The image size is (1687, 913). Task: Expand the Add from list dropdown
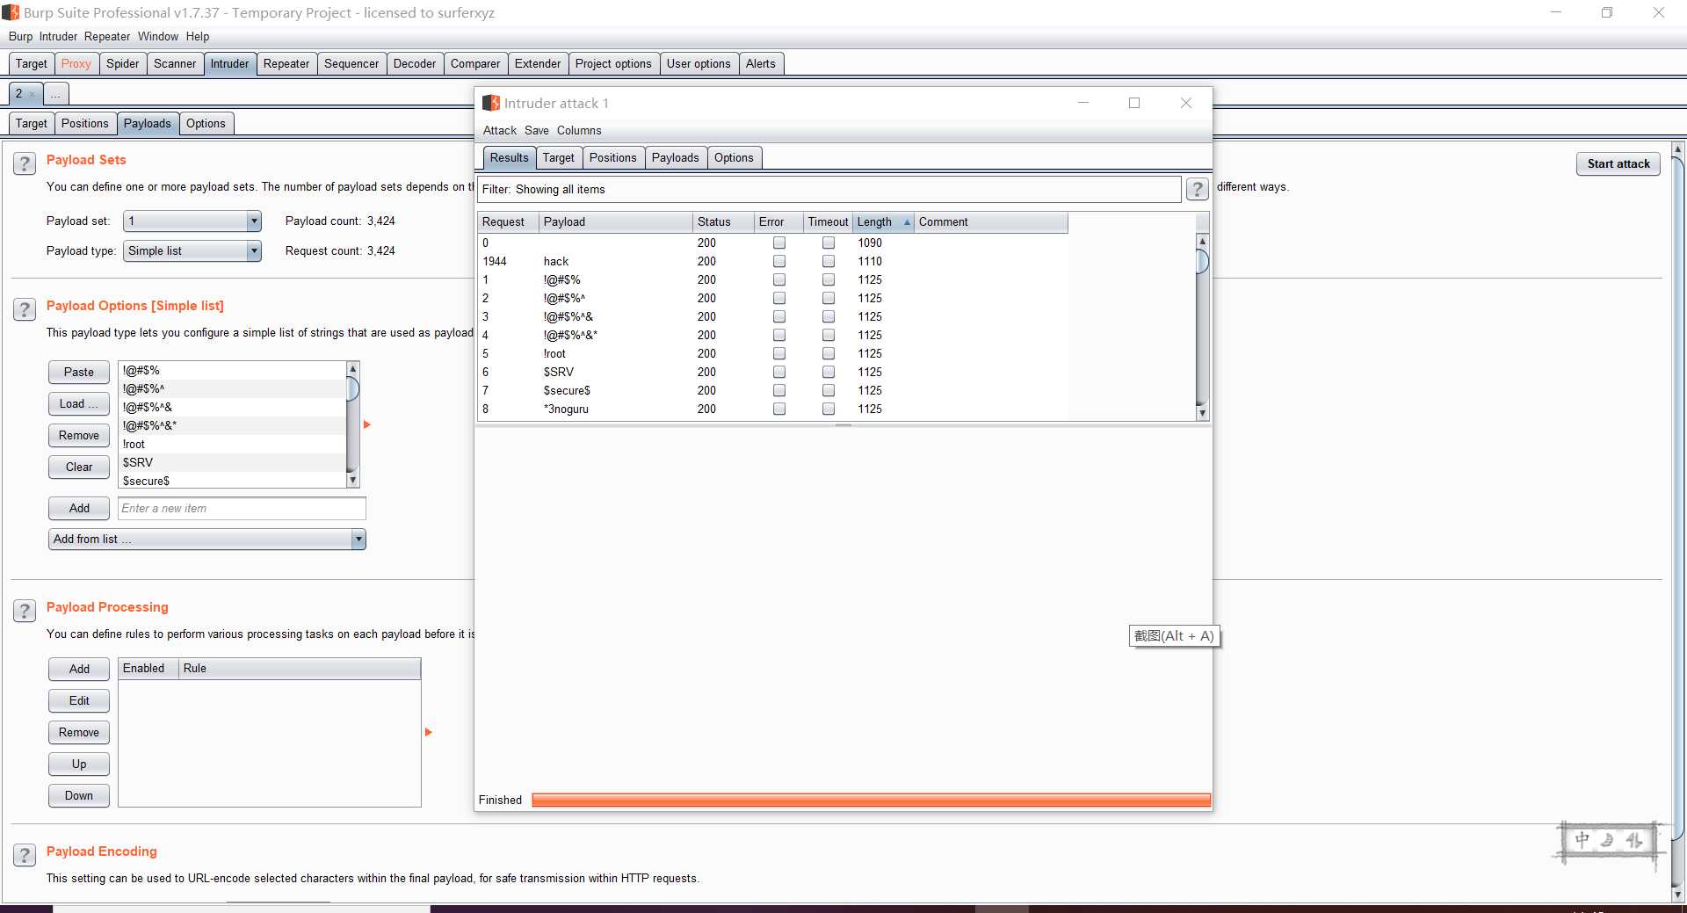tap(206, 540)
